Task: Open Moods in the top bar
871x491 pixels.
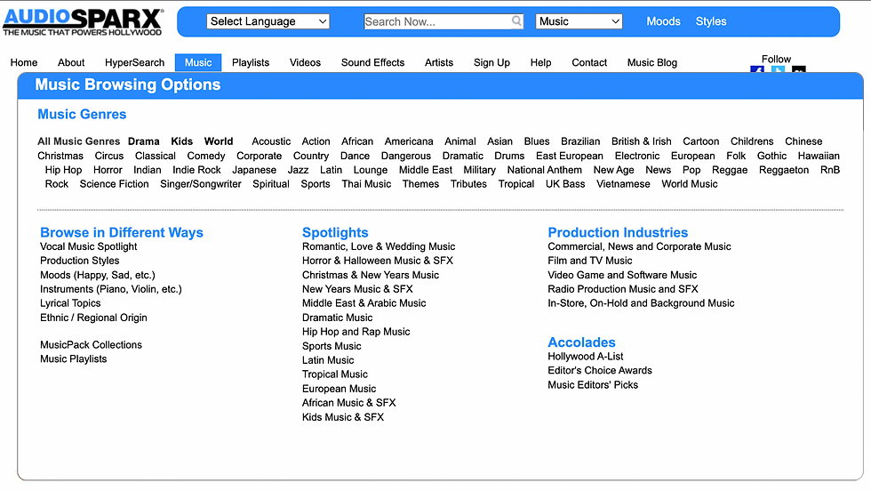Action: [x=663, y=21]
